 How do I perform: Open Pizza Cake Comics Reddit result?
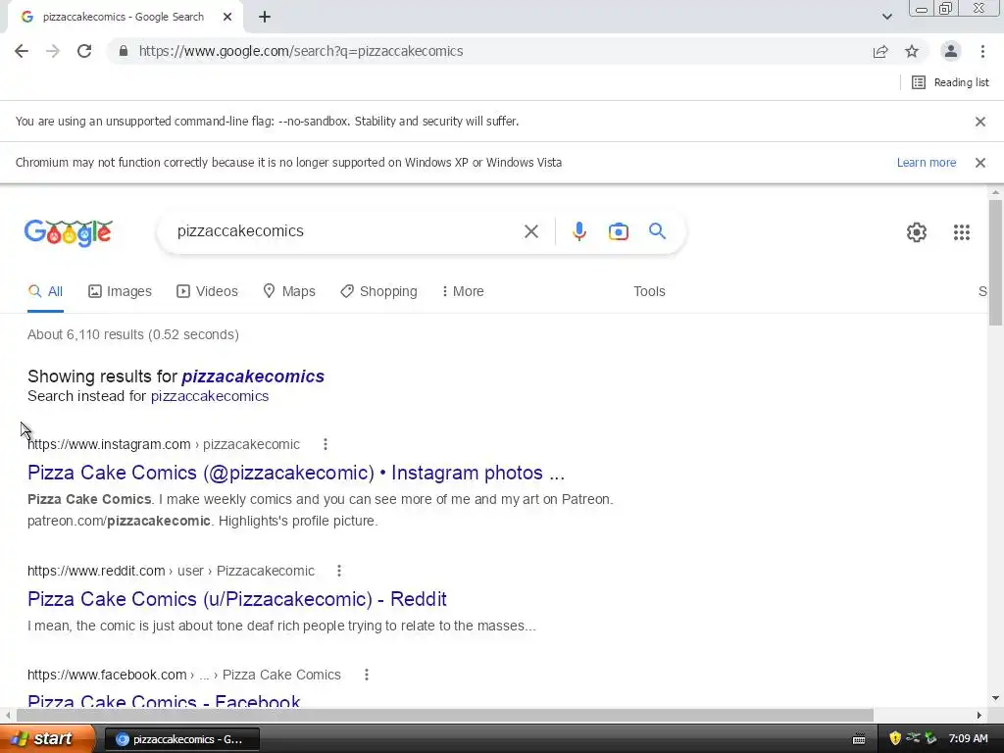[237, 599]
